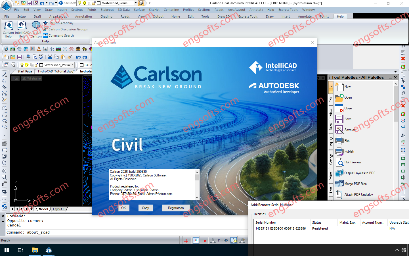
Task: Click Open folder icon in Tool Palettes
Action: (x=339, y=97)
